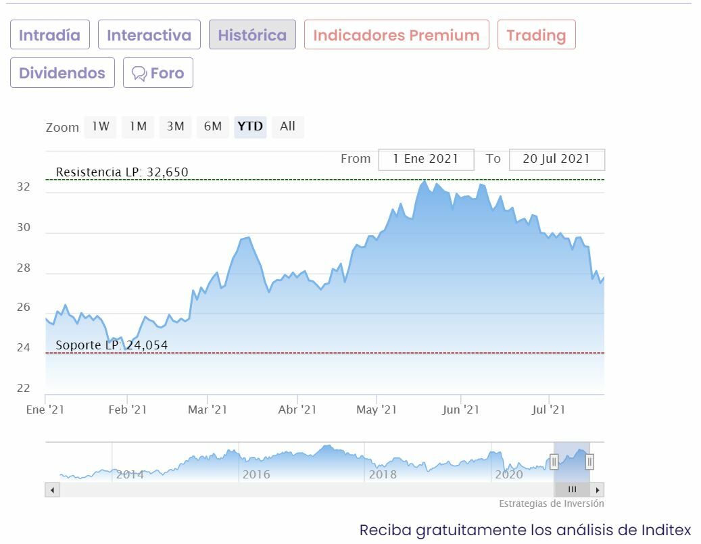Select the YTD zoom option
The image size is (701, 544).
click(250, 126)
